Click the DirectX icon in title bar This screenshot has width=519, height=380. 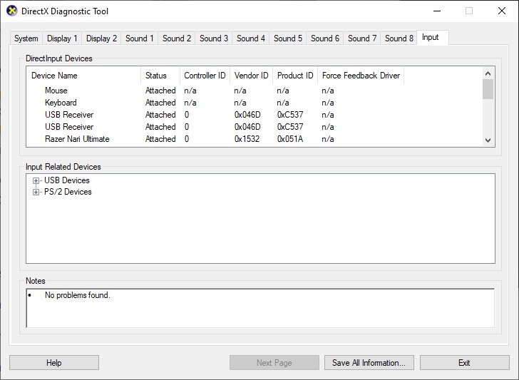click(11, 11)
